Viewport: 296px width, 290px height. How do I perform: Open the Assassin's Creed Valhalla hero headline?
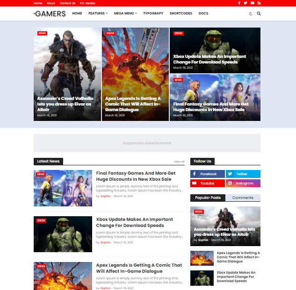pyautogui.click(x=65, y=104)
